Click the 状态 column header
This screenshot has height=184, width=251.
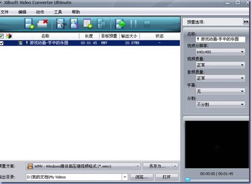click(x=160, y=36)
